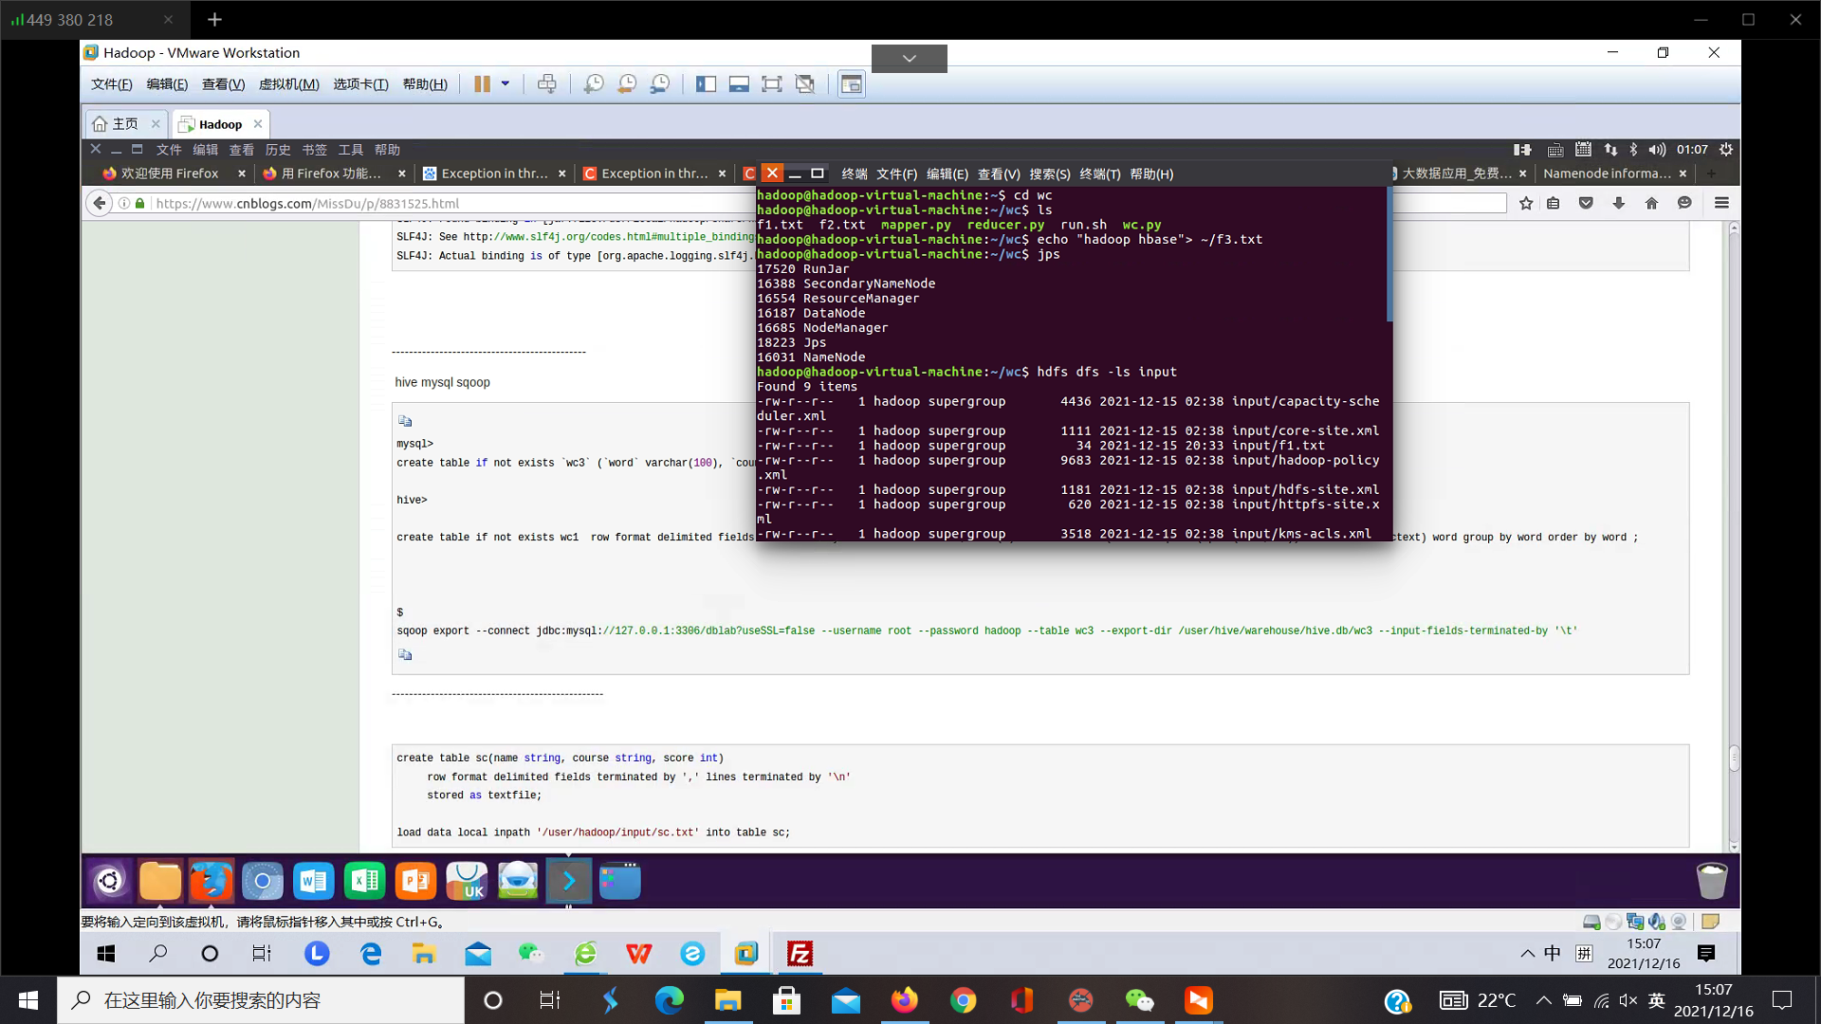The image size is (1821, 1024).
Task: Go to Firefox home page icon
Action: [1651, 203]
